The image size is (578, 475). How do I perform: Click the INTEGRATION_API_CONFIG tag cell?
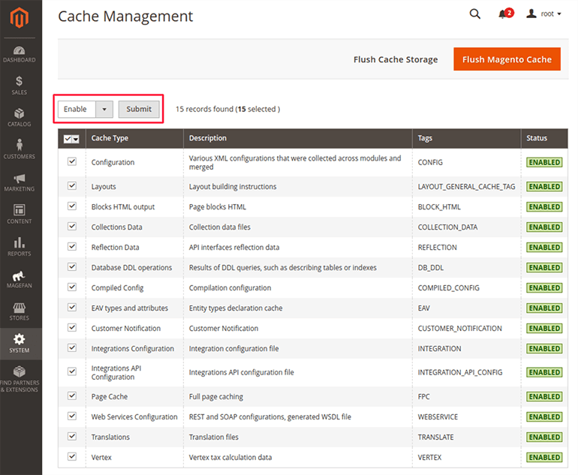459,372
